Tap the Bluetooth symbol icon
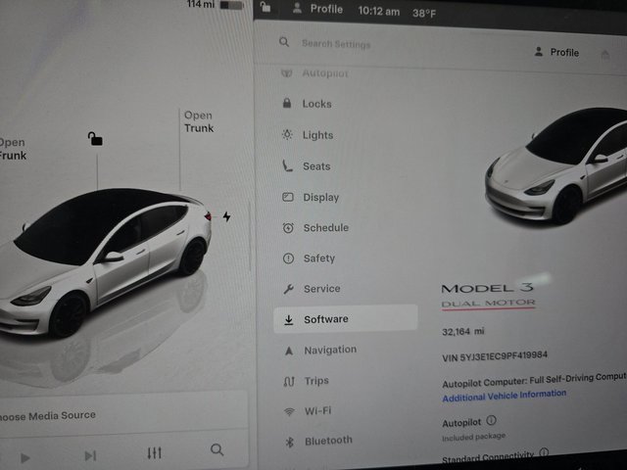 pyautogui.click(x=290, y=442)
